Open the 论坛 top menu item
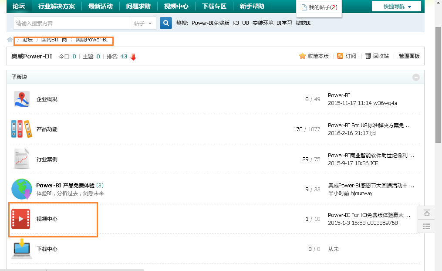Viewport: 442px width, 271px height. point(19,6)
